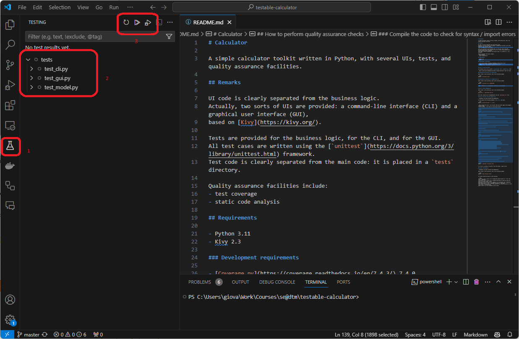Open the Run and Debug view
Image resolution: width=519 pixels, height=339 pixels.
pyautogui.click(x=10, y=85)
